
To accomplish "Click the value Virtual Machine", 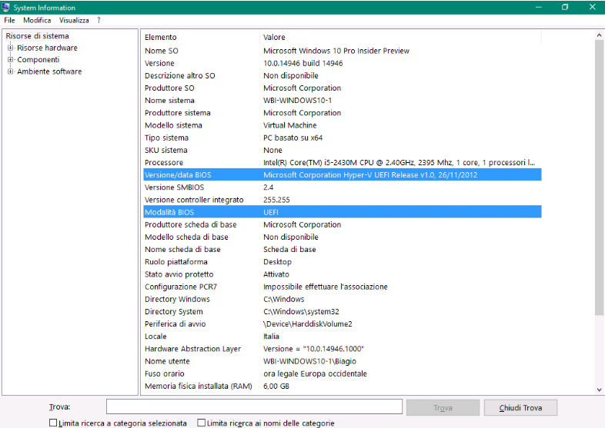I will tap(289, 125).
